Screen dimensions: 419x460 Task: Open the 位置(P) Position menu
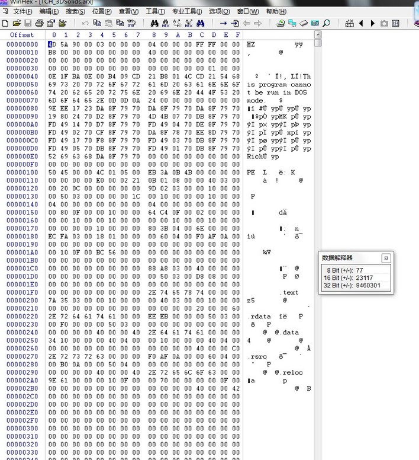point(102,11)
